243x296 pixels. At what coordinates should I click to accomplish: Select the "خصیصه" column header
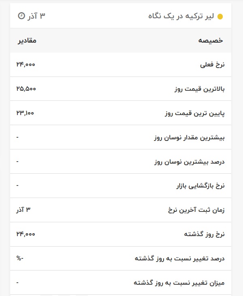pyautogui.click(x=211, y=40)
